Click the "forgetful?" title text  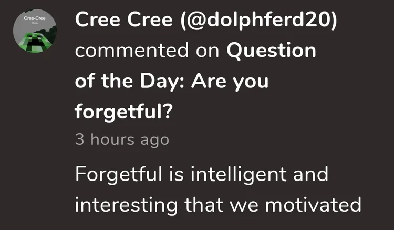[124, 111]
